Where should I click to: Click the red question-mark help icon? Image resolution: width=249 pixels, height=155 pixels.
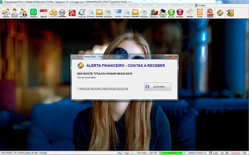pos(72,13)
